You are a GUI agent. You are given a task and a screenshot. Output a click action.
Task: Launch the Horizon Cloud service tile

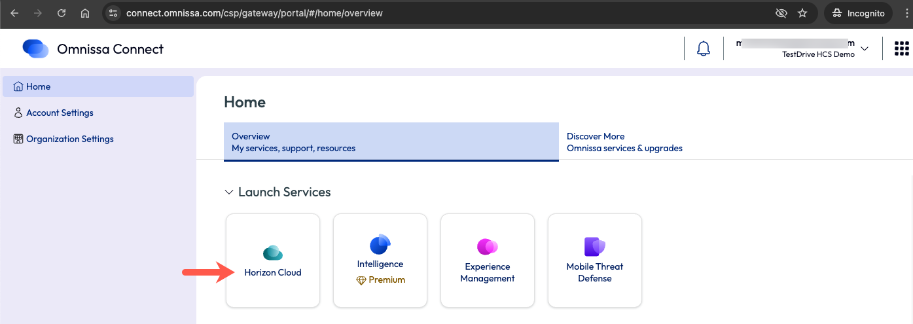tap(273, 261)
